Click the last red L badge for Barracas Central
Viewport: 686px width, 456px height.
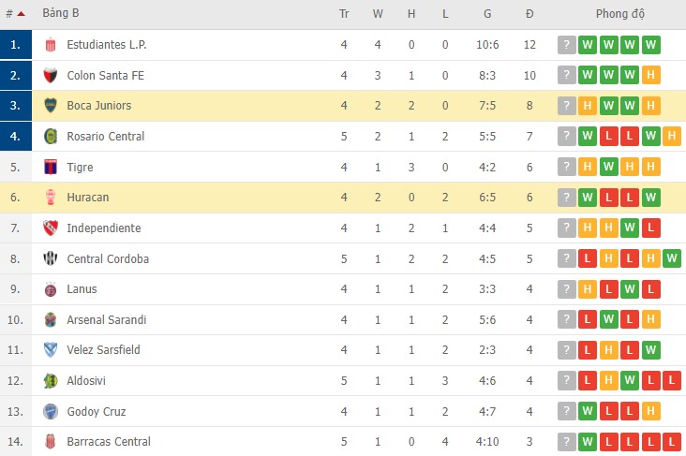[671, 442]
